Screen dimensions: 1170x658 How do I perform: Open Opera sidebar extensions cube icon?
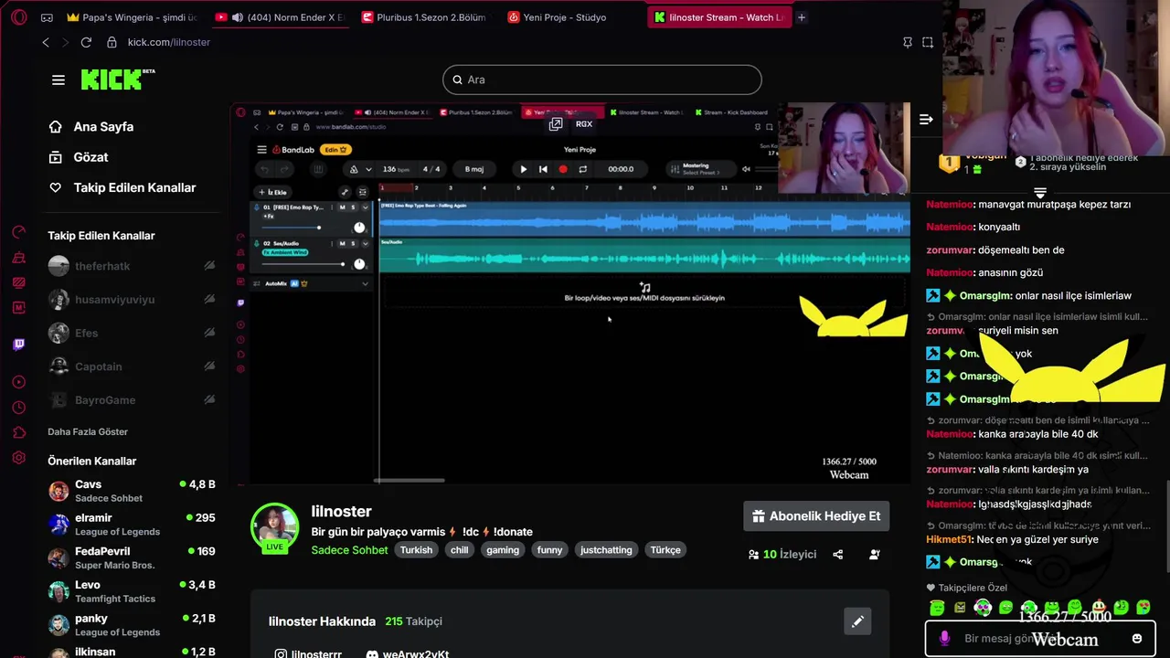tap(19, 432)
